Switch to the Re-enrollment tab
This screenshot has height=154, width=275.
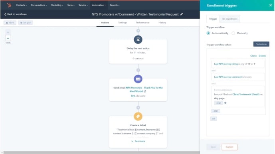[230, 19]
